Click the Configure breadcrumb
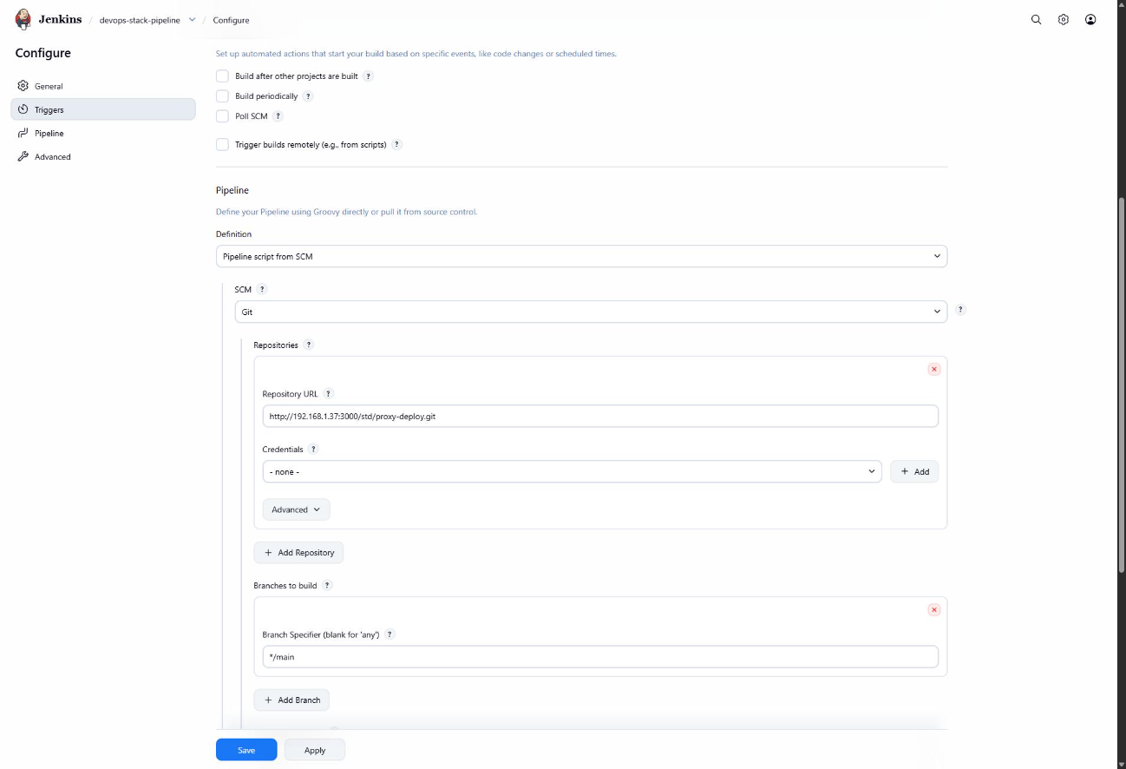This screenshot has height=769, width=1126. pyautogui.click(x=231, y=20)
